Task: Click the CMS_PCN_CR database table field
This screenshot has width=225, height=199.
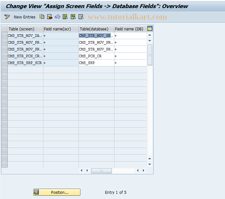Action: (96, 56)
